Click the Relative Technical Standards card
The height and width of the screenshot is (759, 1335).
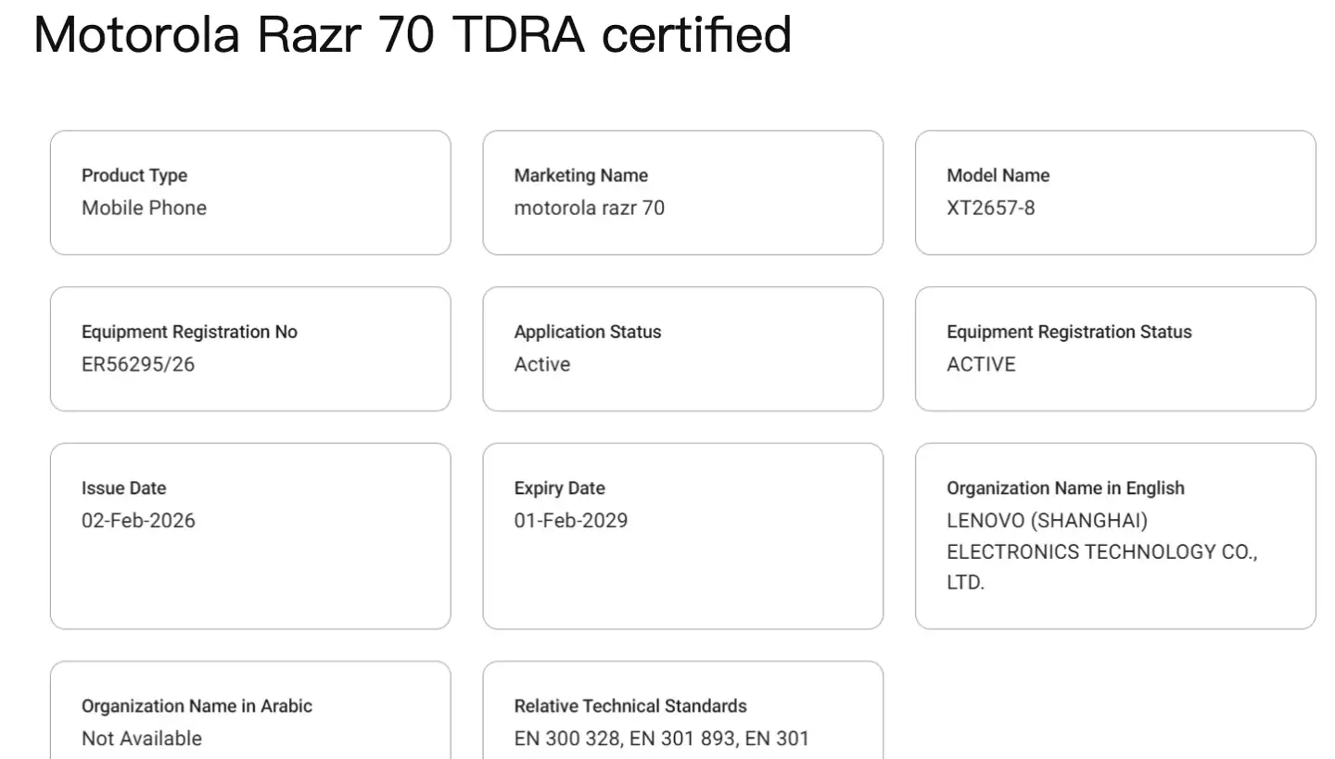coord(682,710)
